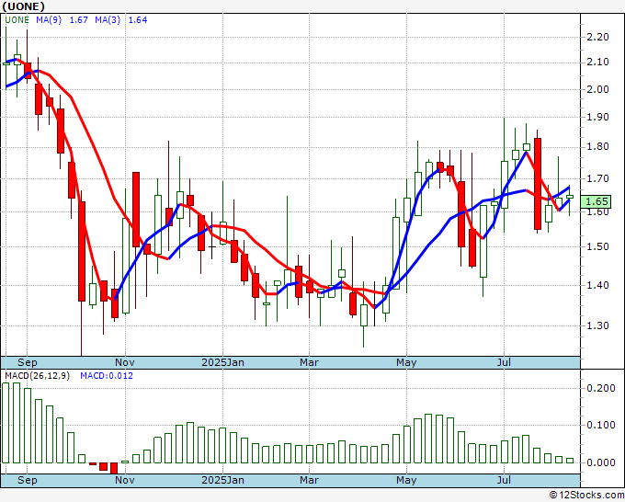Select the MA(3) 1.64 legend label

pyautogui.click(x=125, y=18)
